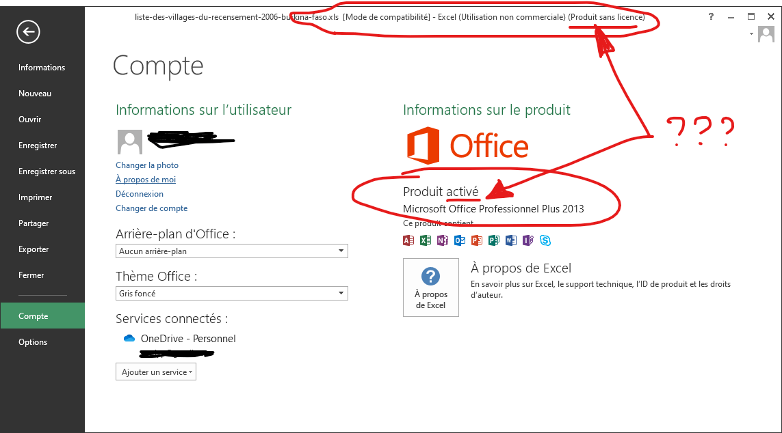Viewport: 782px width, 433px height.
Task: Click the Changer la photo link
Action: click(x=147, y=165)
